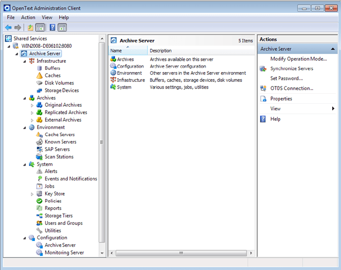Select the Alerts icon in tree
Viewport: 341px width, 270px height.
click(39, 172)
